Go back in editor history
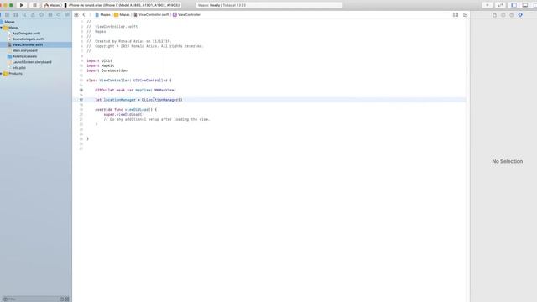Image resolution: width=537 pixels, height=302 pixels. pyautogui.click(x=84, y=15)
